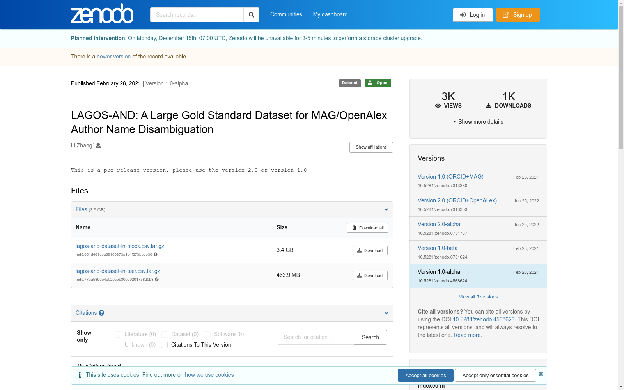Click the 3K views count
The image size is (624, 390).
pos(448,96)
